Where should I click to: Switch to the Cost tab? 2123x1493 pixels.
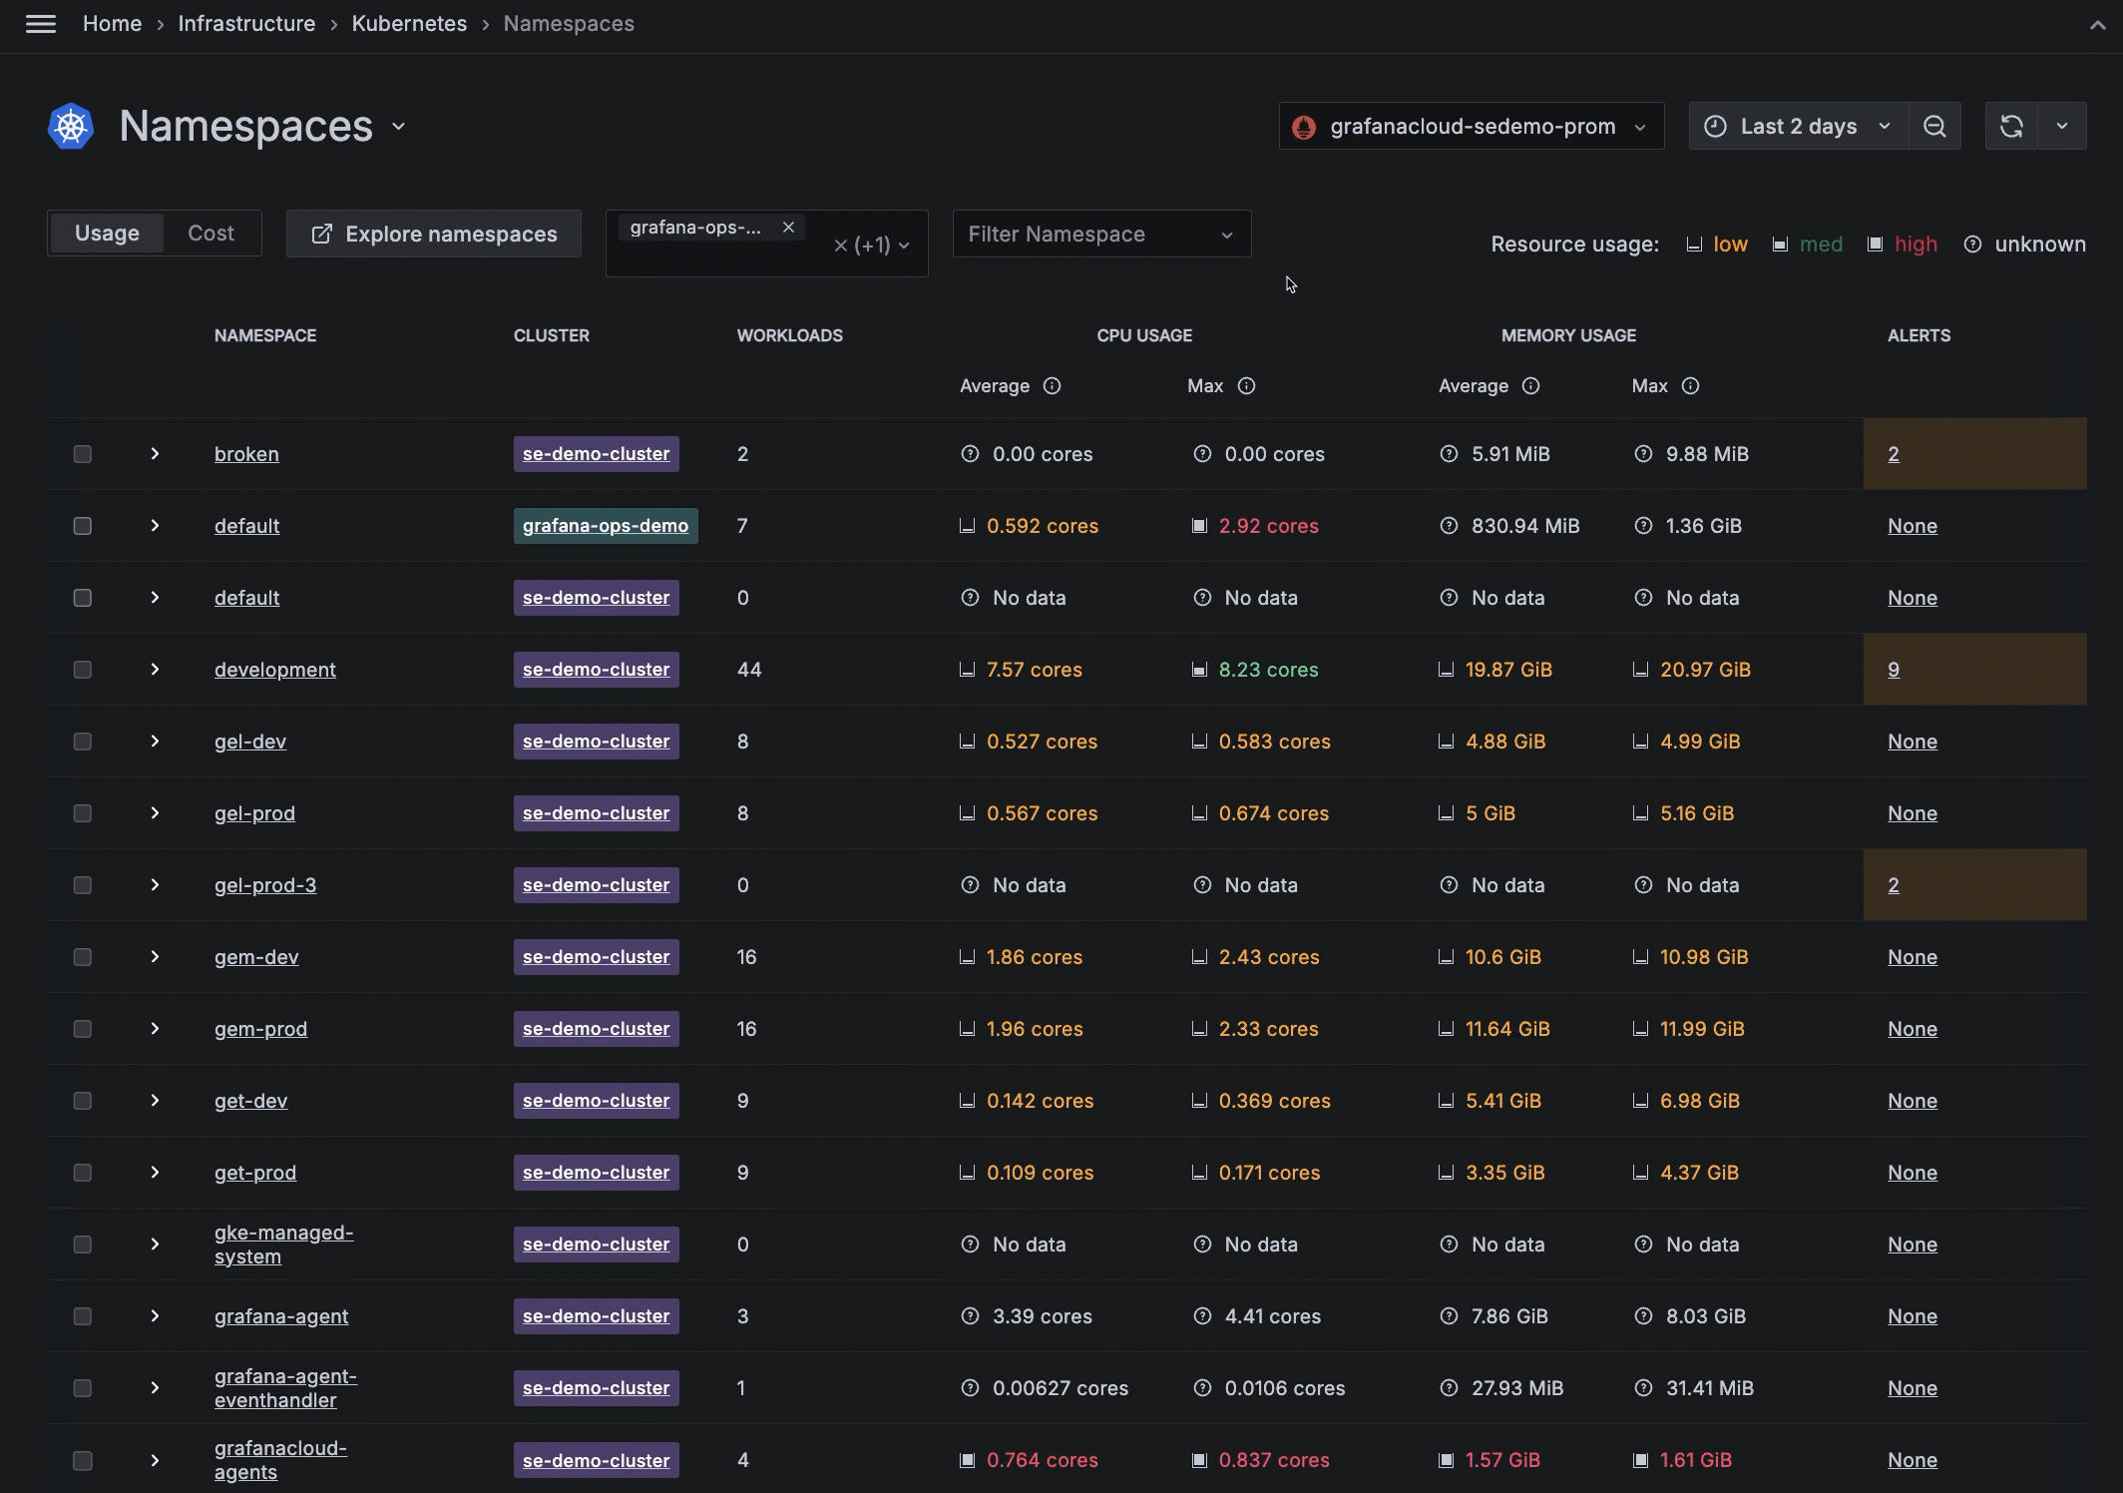211,234
